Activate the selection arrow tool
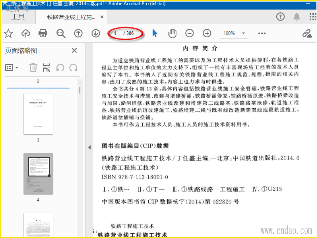 click(x=155, y=33)
